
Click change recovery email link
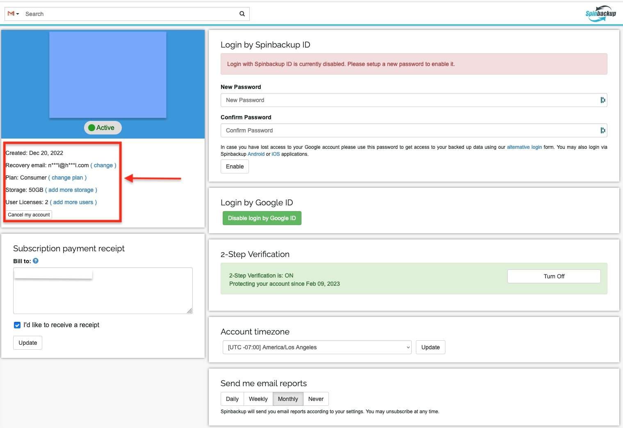click(x=103, y=165)
